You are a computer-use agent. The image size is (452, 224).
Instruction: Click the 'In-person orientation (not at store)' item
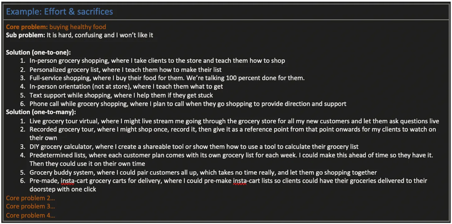click(x=126, y=87)
